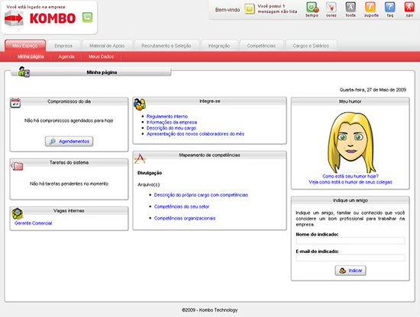Select the Cargos e Salários tab

(x=311, y=46)
